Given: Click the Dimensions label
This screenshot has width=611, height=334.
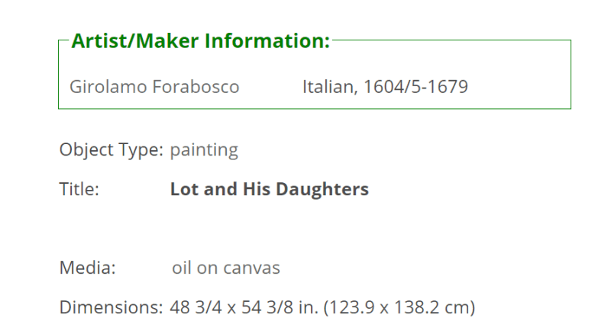Looking at the screenshot, I should 111,307.
